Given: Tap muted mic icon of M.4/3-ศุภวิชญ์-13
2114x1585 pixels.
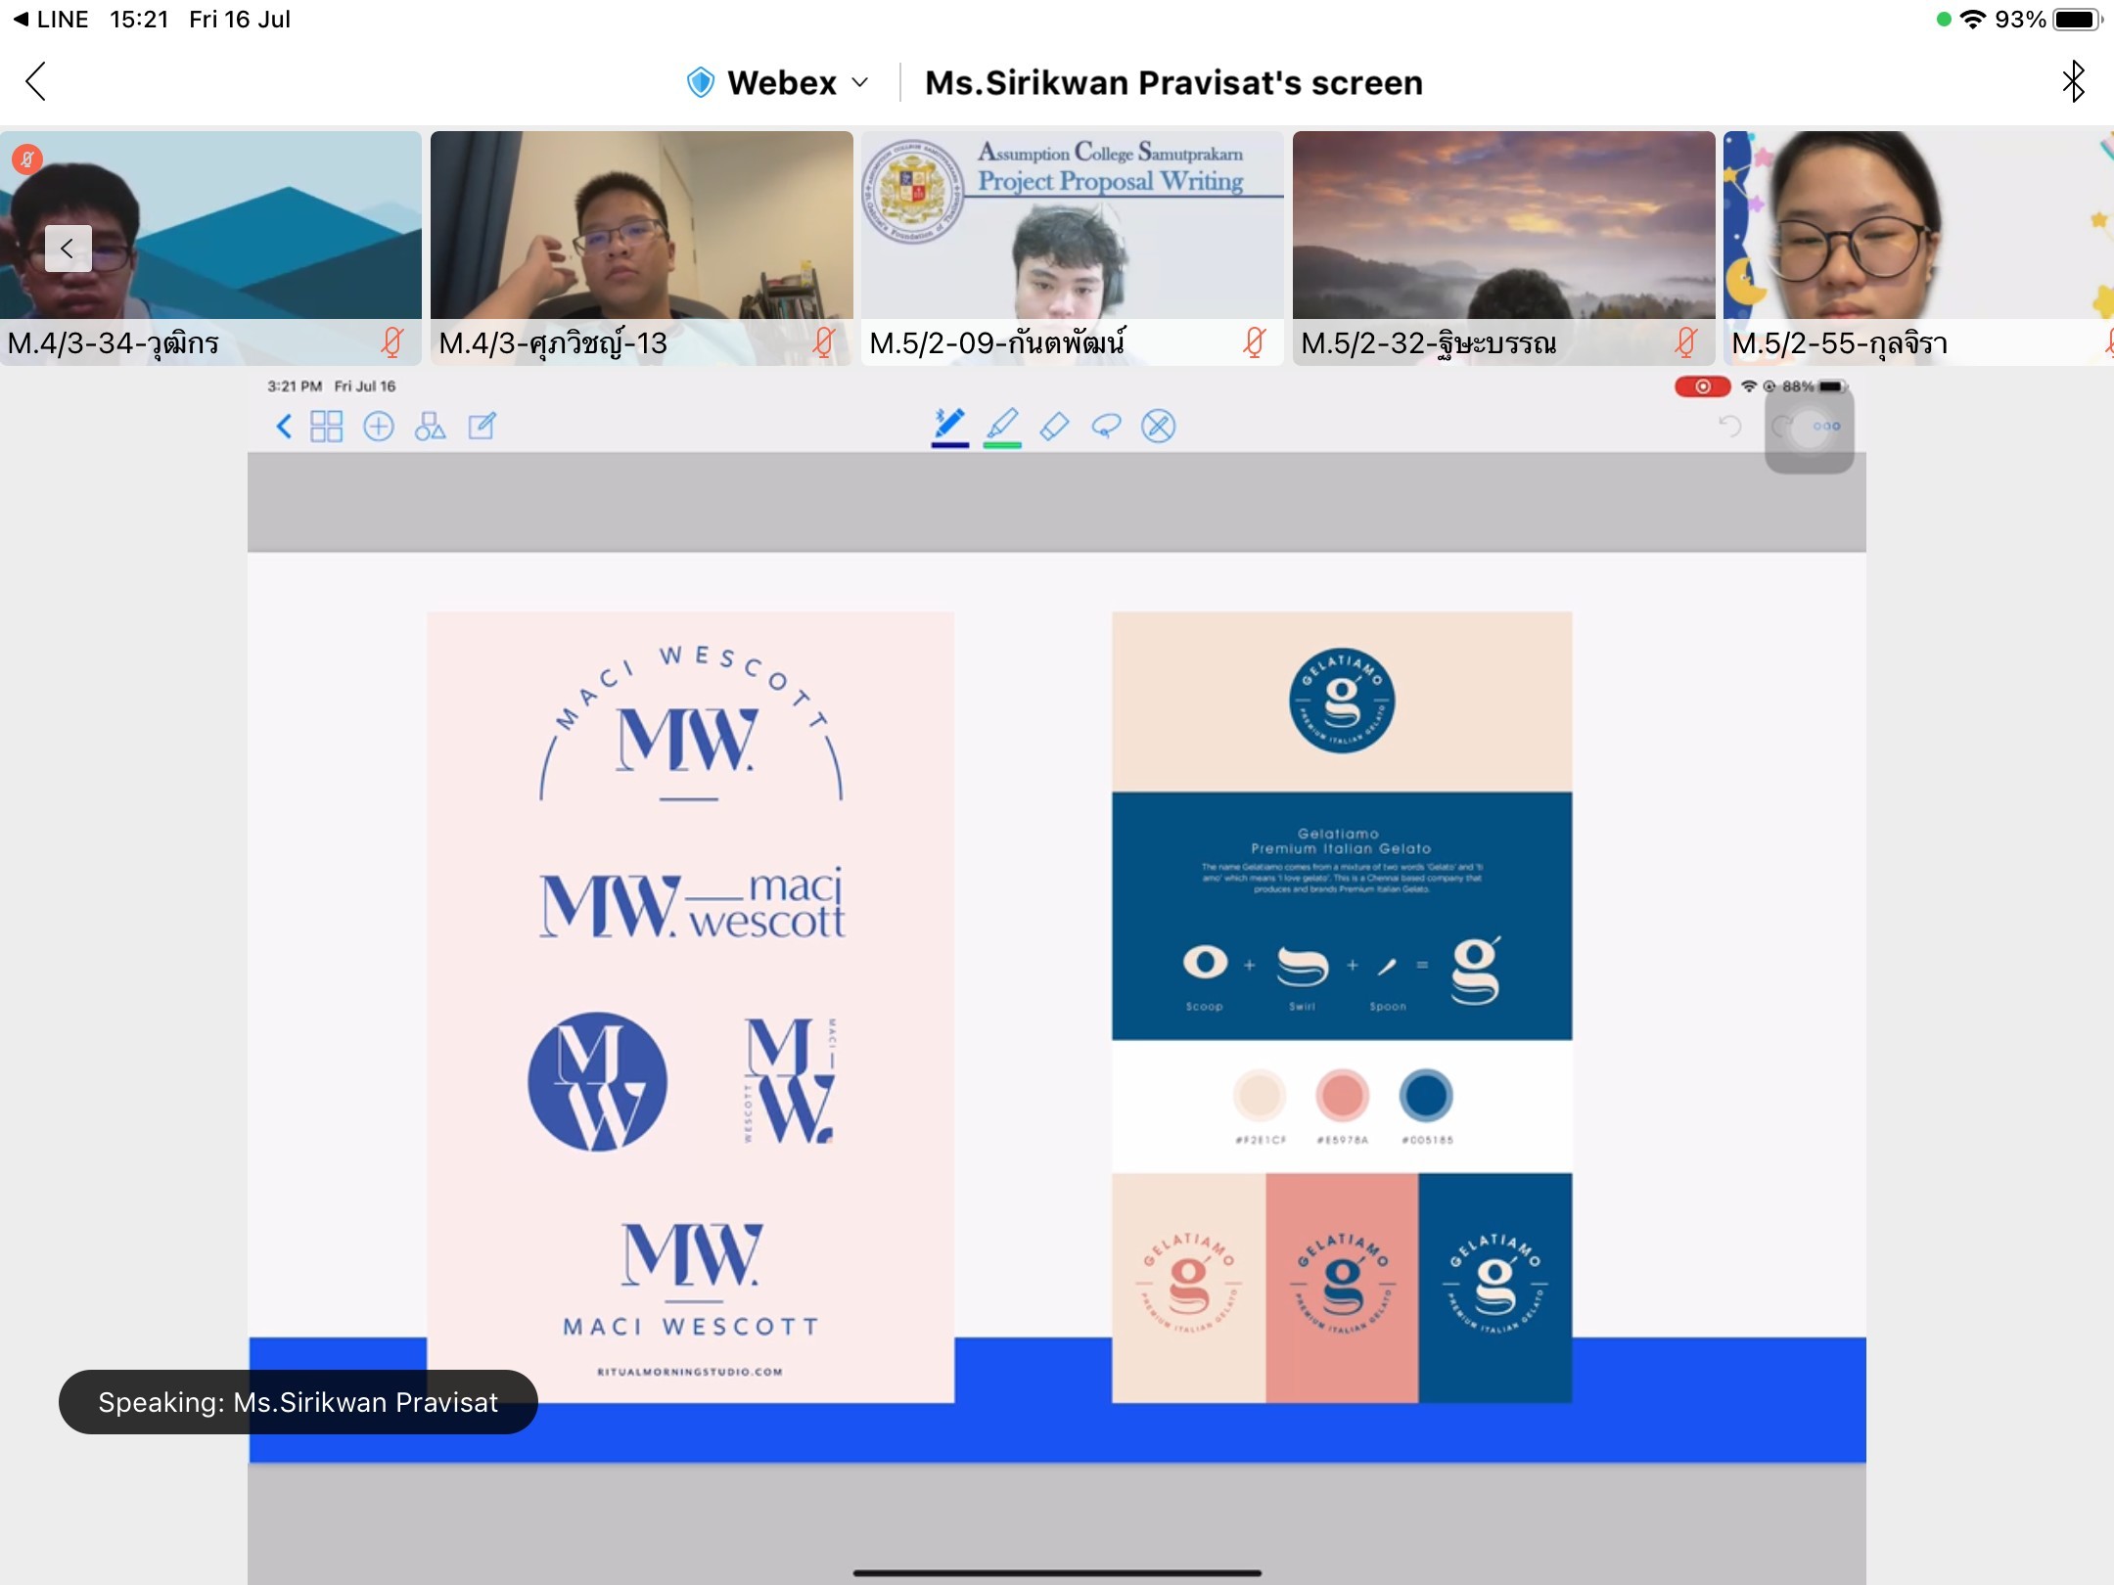Looking at the screenshot, I should 824,342.
